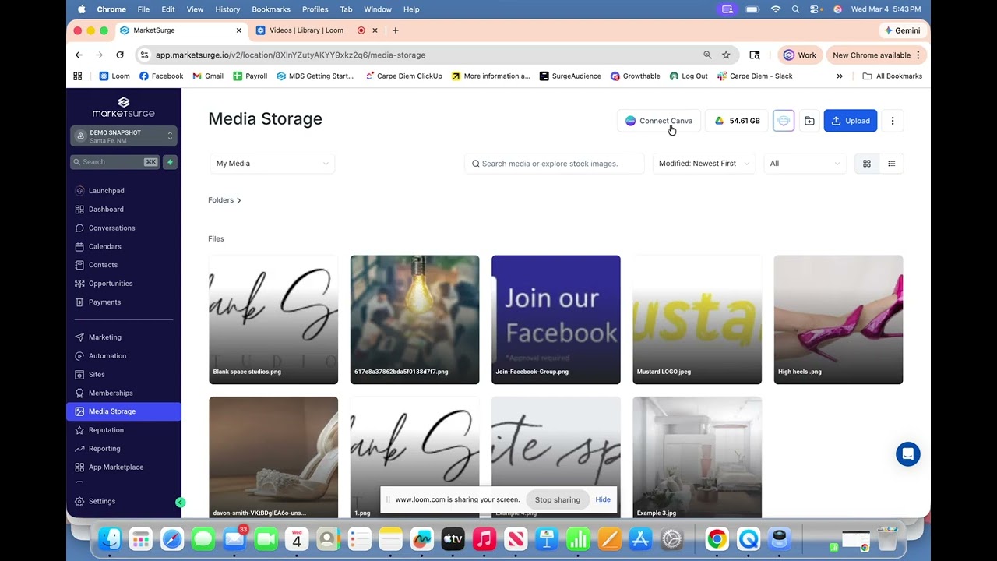Click Stop sharing in Loom bar
This screenshot has width=997, height=561.
point(557,500)
